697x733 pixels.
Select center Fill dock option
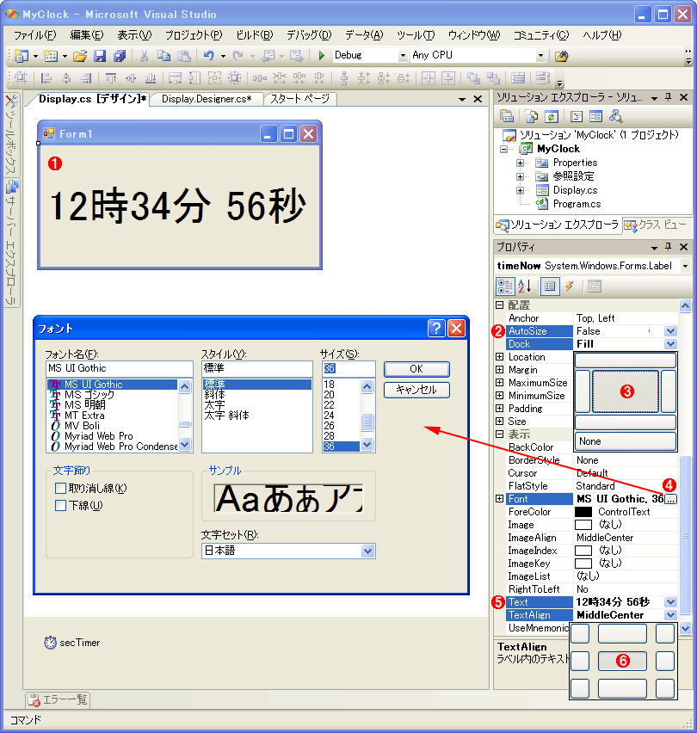[626, 391]
